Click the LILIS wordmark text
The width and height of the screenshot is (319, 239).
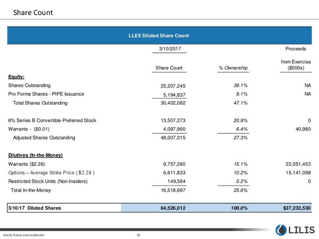[x=301, y=230]
